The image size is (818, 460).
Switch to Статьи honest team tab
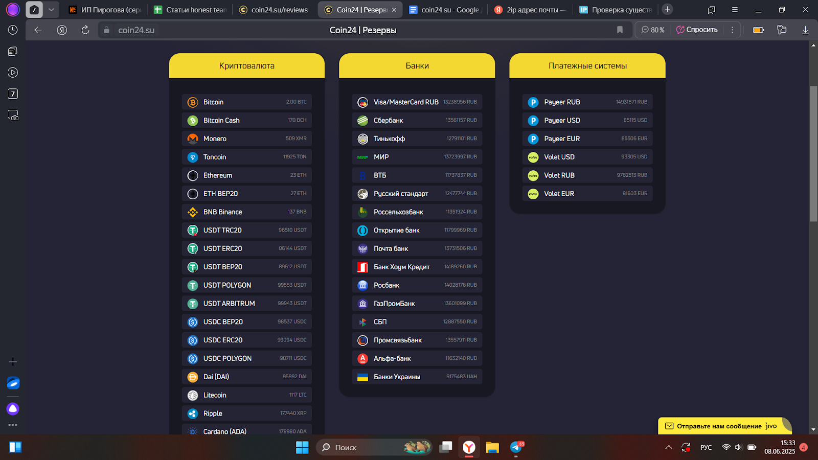(190, 10)
